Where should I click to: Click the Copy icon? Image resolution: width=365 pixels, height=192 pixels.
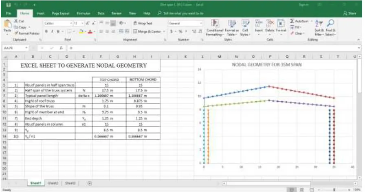click(x=16, y=27)
